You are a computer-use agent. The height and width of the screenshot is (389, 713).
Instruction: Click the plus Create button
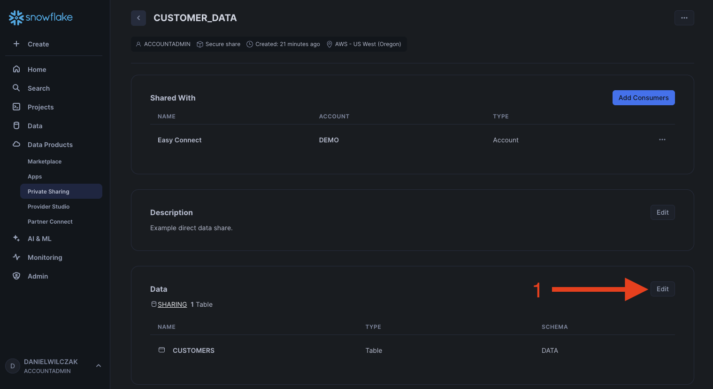tap(31, 44)
